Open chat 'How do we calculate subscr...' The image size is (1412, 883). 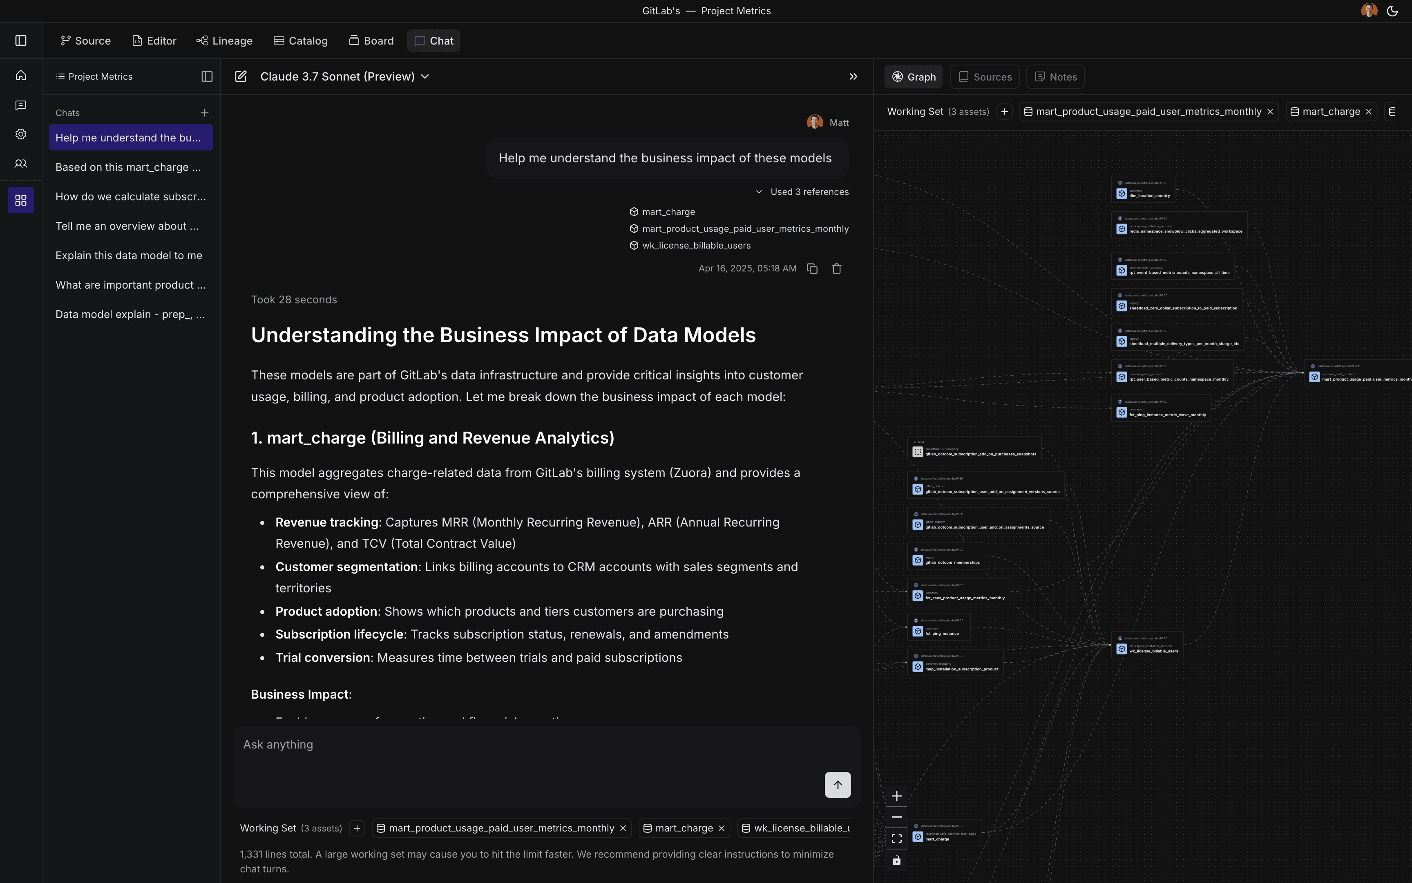coord(131,197)
